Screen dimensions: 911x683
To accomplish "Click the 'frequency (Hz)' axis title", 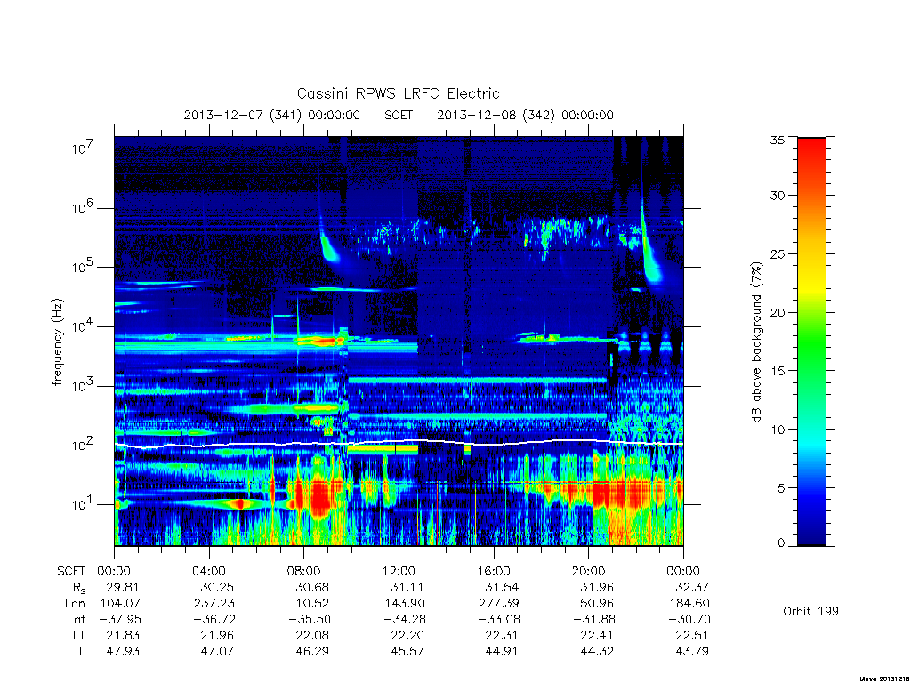I will (57, 341).
